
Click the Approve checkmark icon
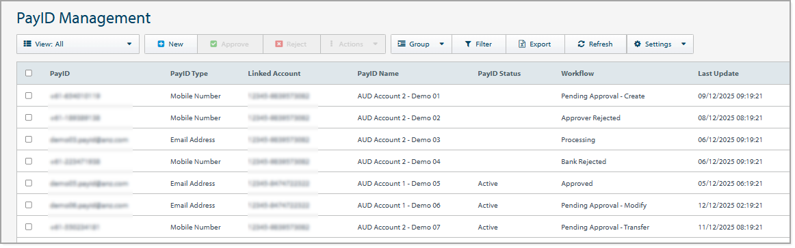(x=213, y=44)
